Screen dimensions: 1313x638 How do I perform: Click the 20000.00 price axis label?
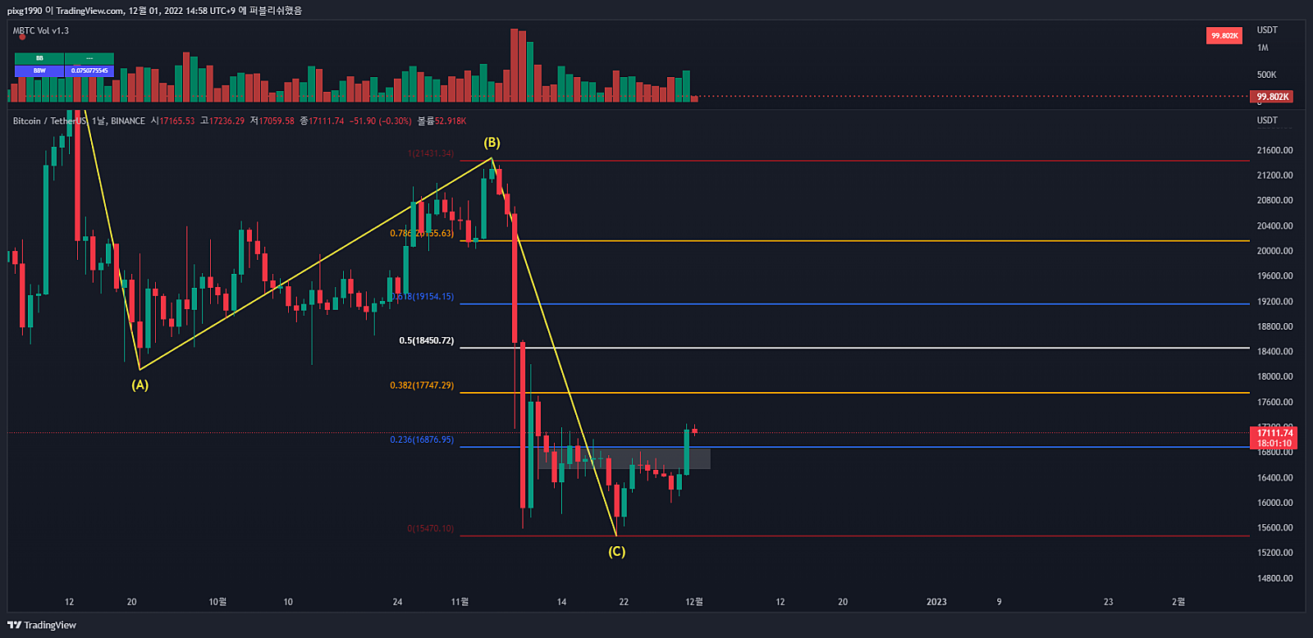click(1274, 251)
